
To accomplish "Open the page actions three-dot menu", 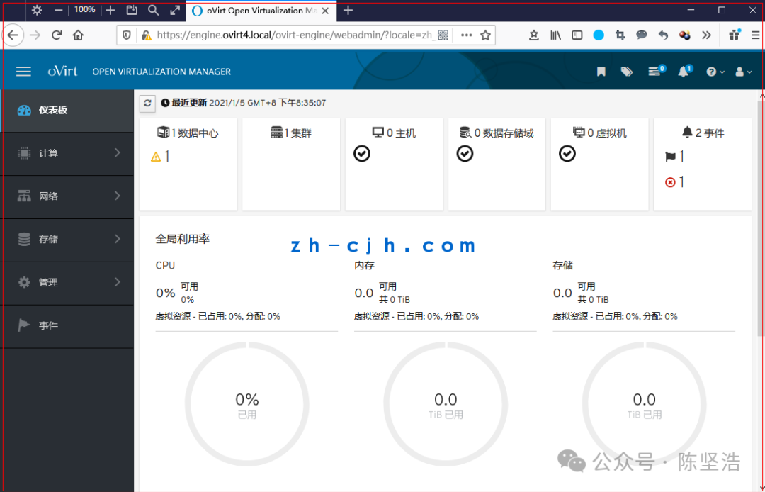I will click(x=466, y=35).
